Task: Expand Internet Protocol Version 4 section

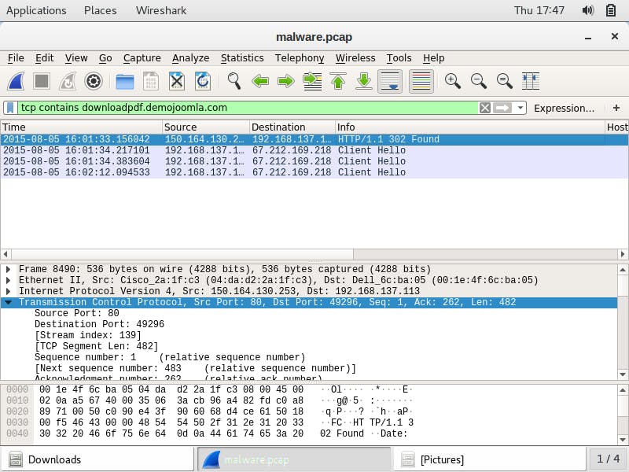Action: 9,291
